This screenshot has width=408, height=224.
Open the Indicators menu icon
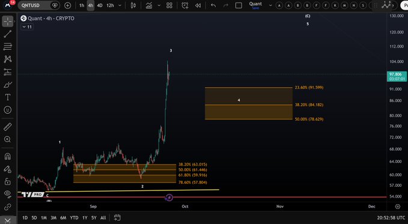(x=149, y=5)
